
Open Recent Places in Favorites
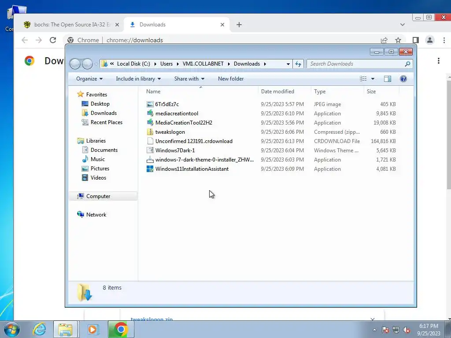tap(107, 122)
